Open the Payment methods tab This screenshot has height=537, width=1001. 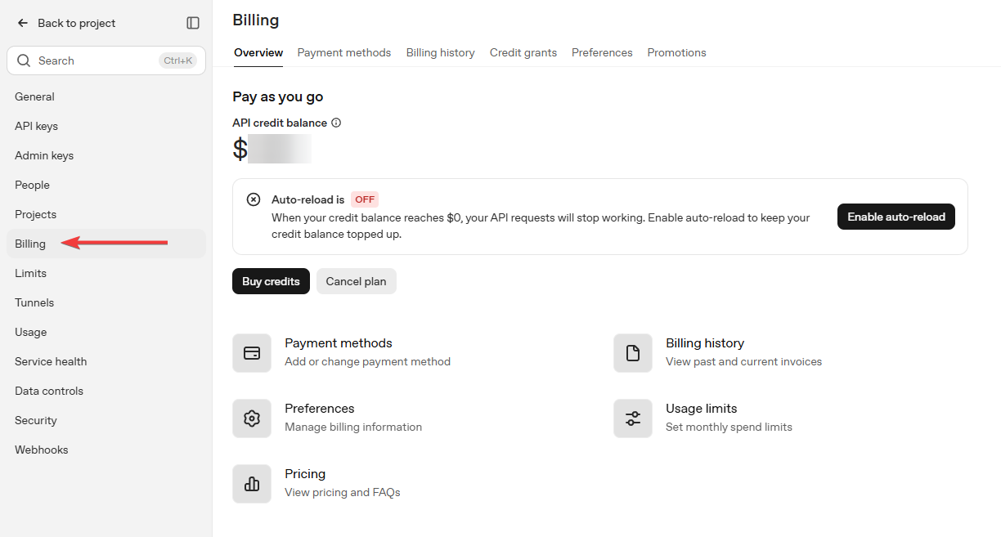pyautogui.click(x=344, y=52)
